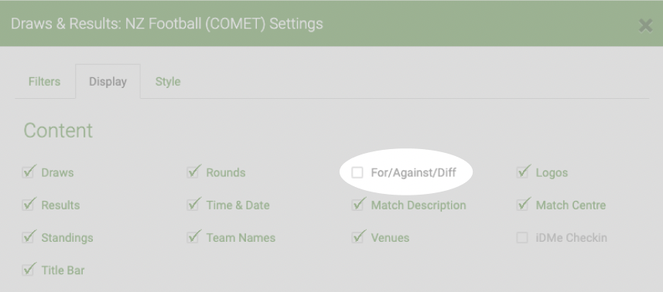The height and width of the screenshot is (292, 663).
Task: Close the settings dialog with X icon
Action: pos(645,25)
